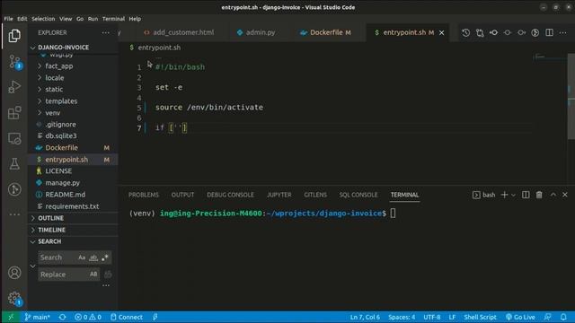Viewport: 575px width, 323px height.
Task: Open the GitLens activity bar icon
Action: tap(14, 189)
